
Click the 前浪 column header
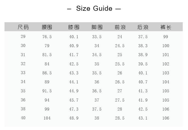coord(120,27)
